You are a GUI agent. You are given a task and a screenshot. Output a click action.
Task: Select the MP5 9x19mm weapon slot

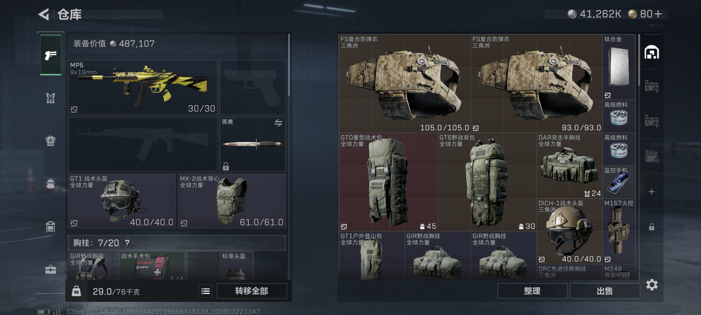[x=143, y=87]
